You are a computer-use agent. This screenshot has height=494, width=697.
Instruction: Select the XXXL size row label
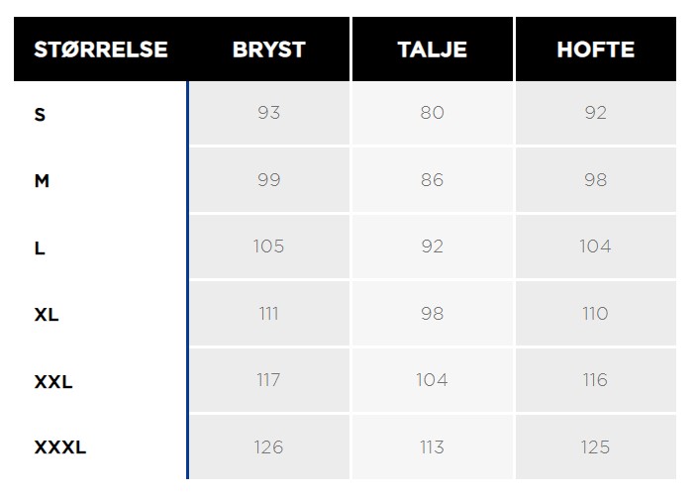(60, 447)
